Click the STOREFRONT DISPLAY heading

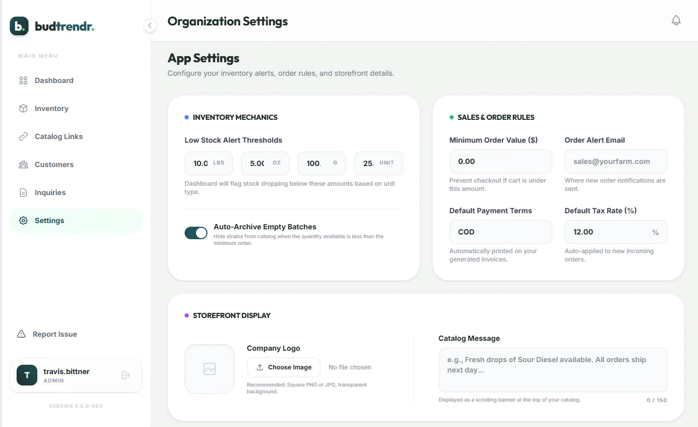[232, 315]
